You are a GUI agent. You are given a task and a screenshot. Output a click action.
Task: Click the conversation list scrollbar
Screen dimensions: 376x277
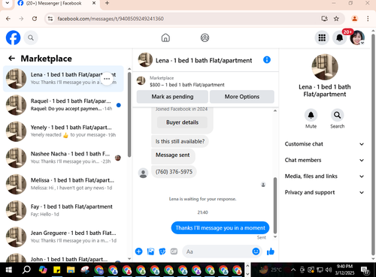click(129, 115)
